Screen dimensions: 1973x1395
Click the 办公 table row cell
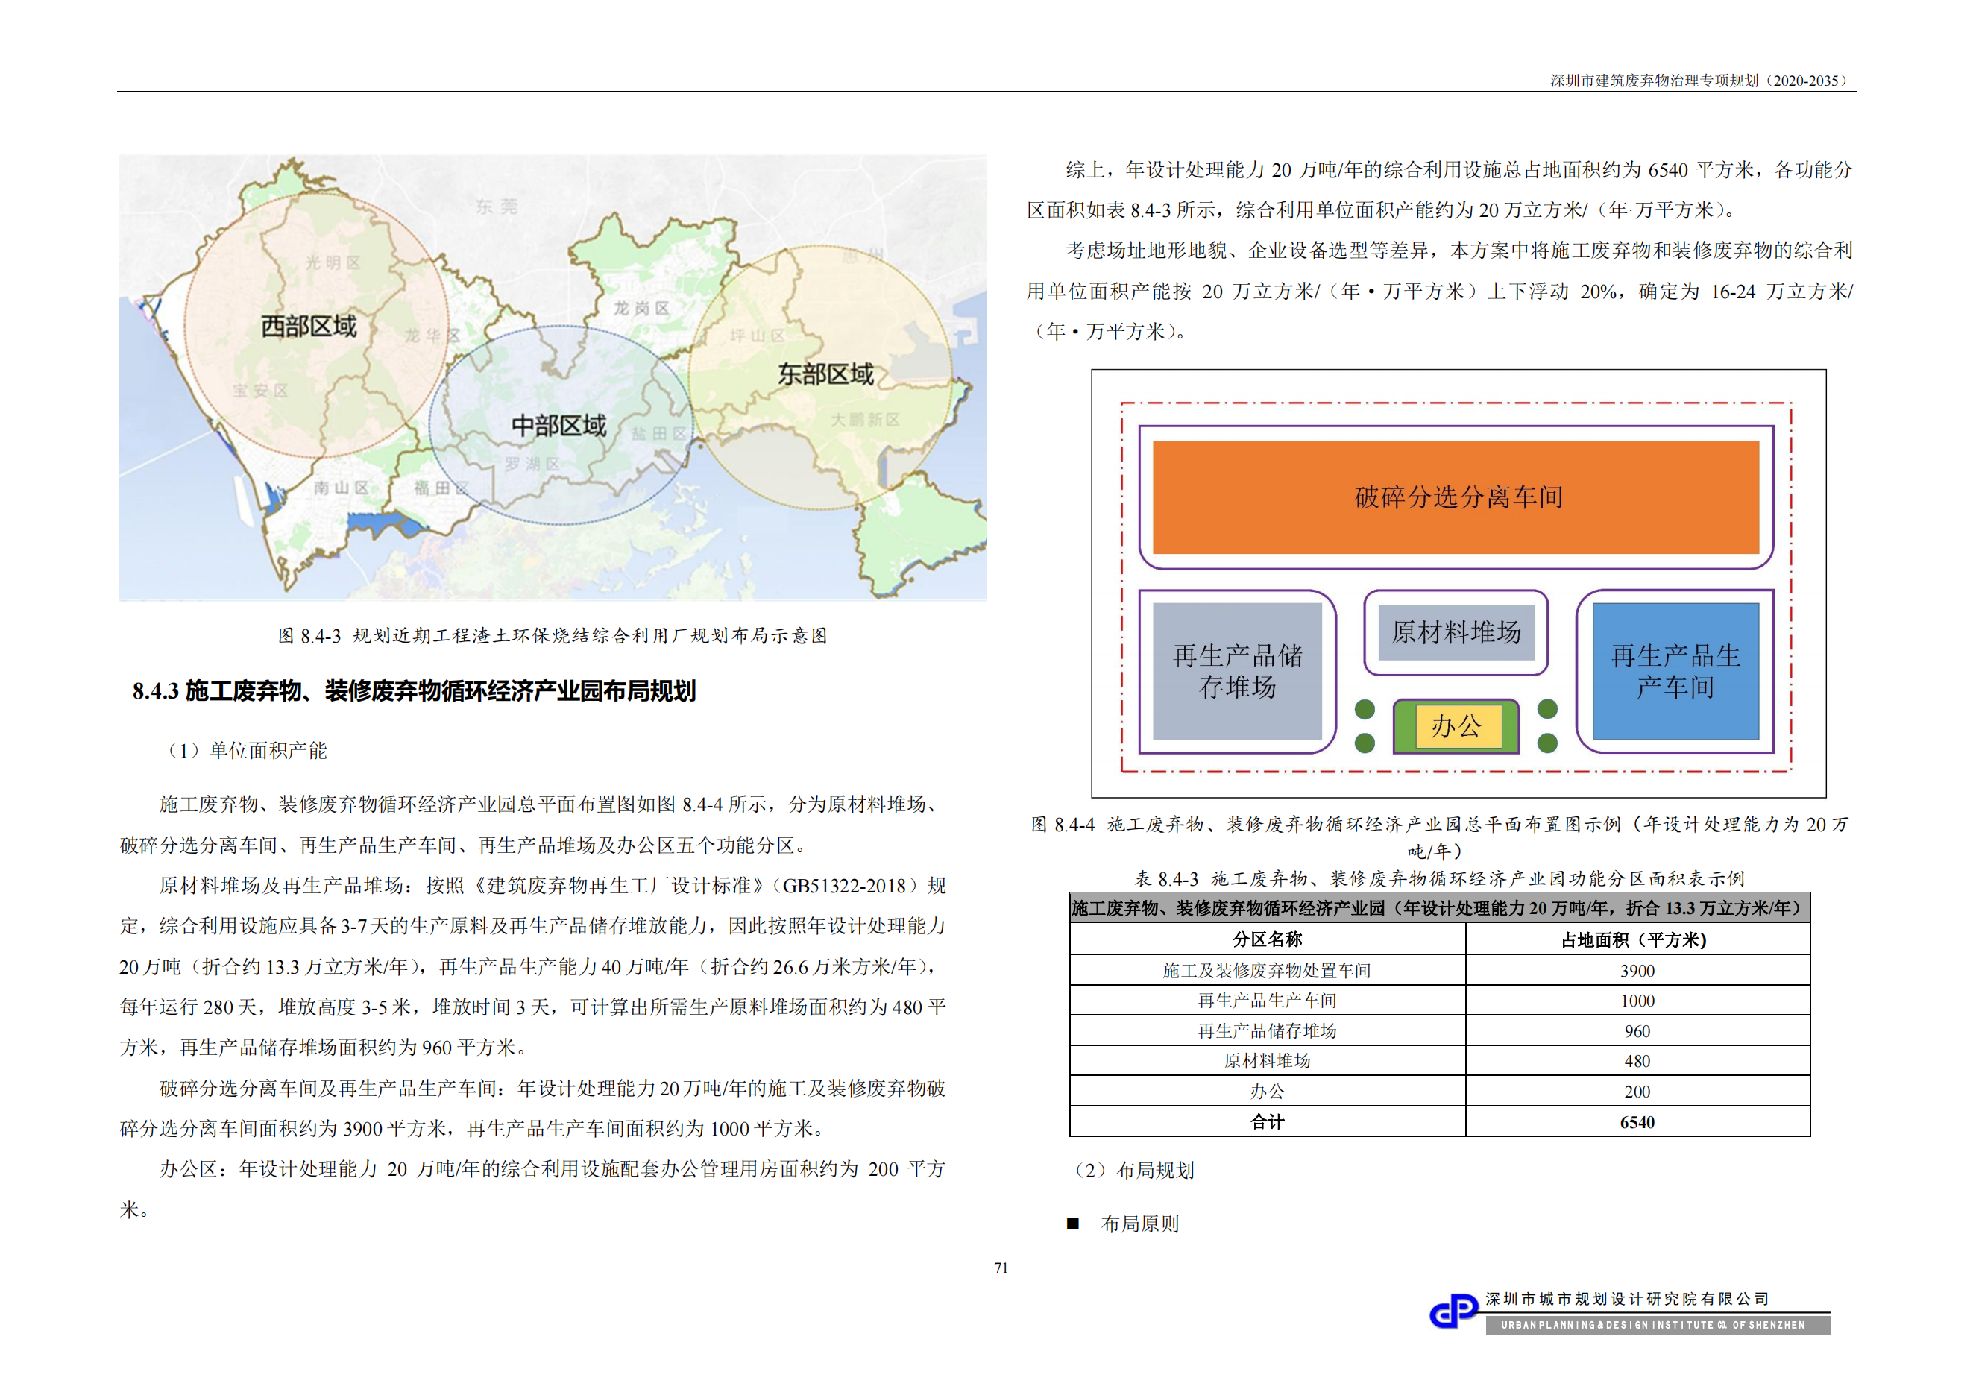pyautogui.click(x=1268, y=1092)
